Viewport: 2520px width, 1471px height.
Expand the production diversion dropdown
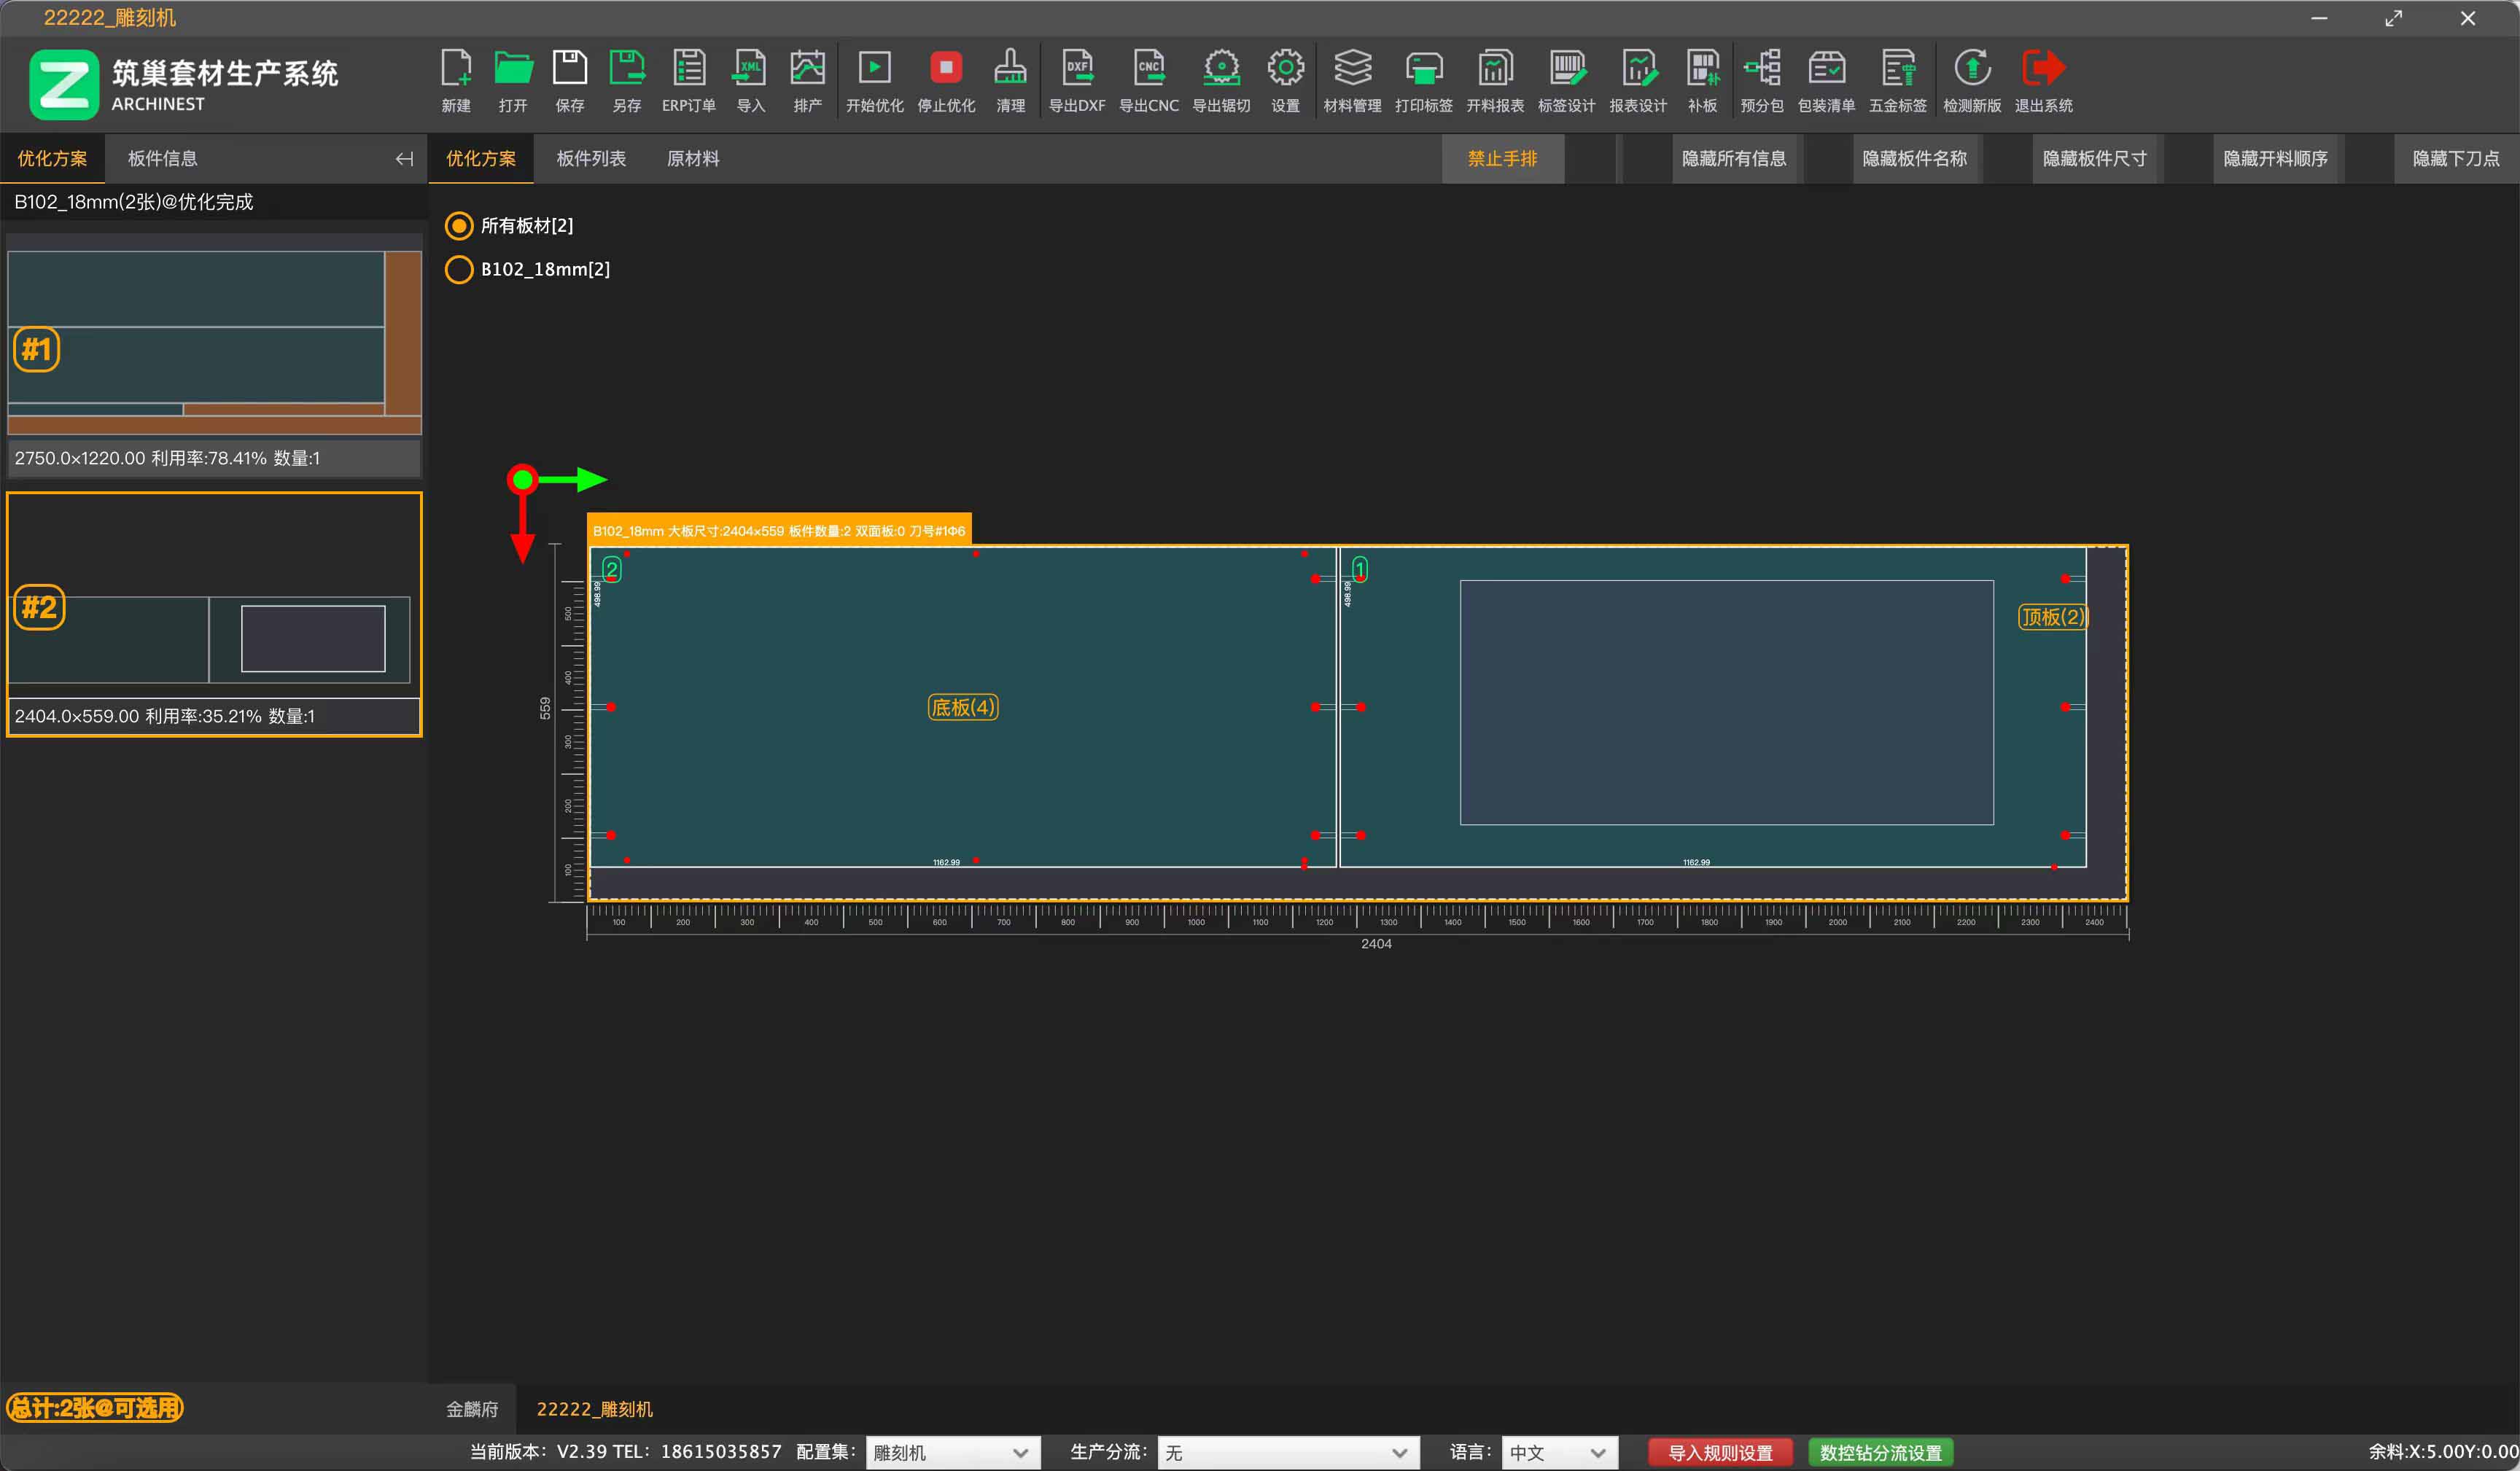point(1287,1452)
